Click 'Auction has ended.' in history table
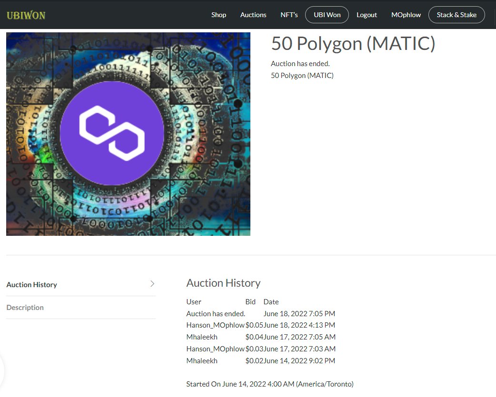This screenshot has width=496, height=397. click(216, 314)
